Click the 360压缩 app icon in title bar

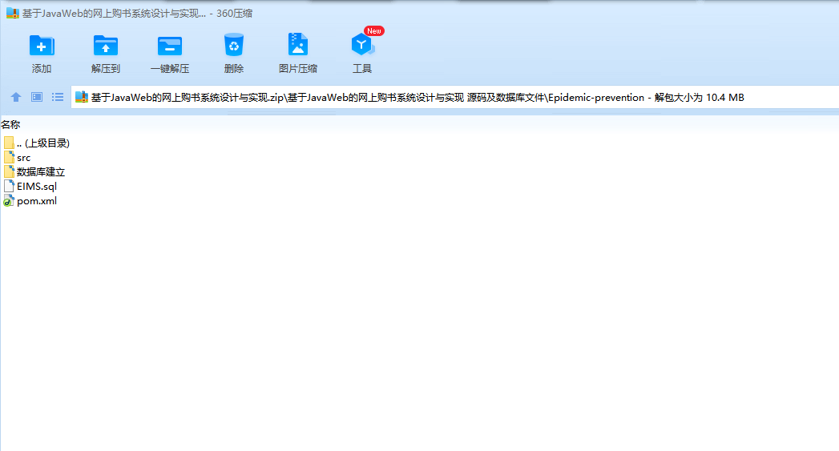(12, 13)
